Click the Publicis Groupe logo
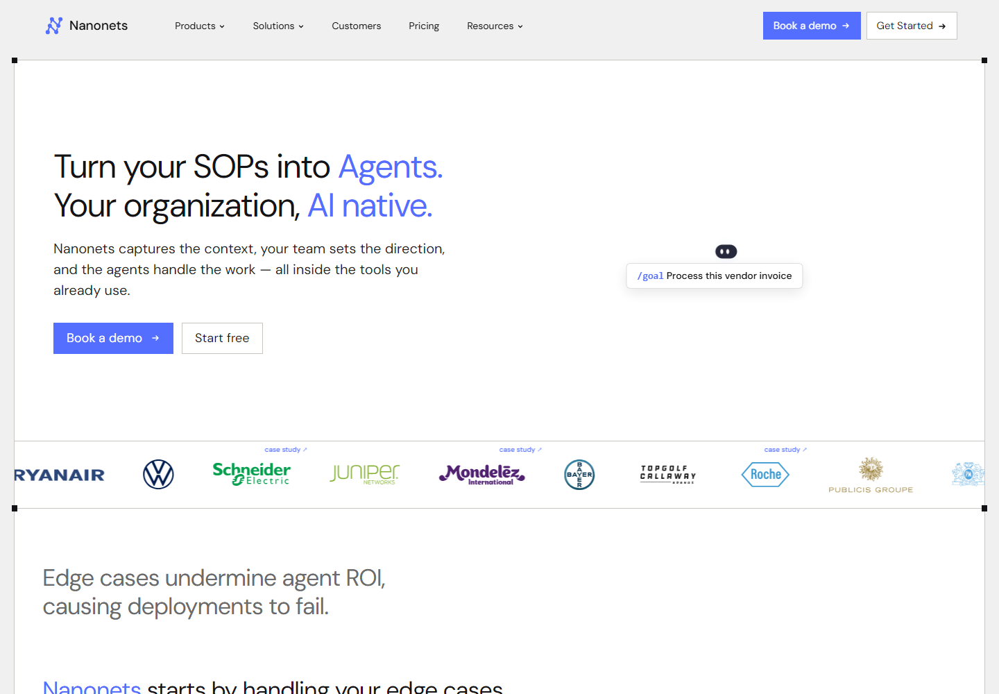 871,475
